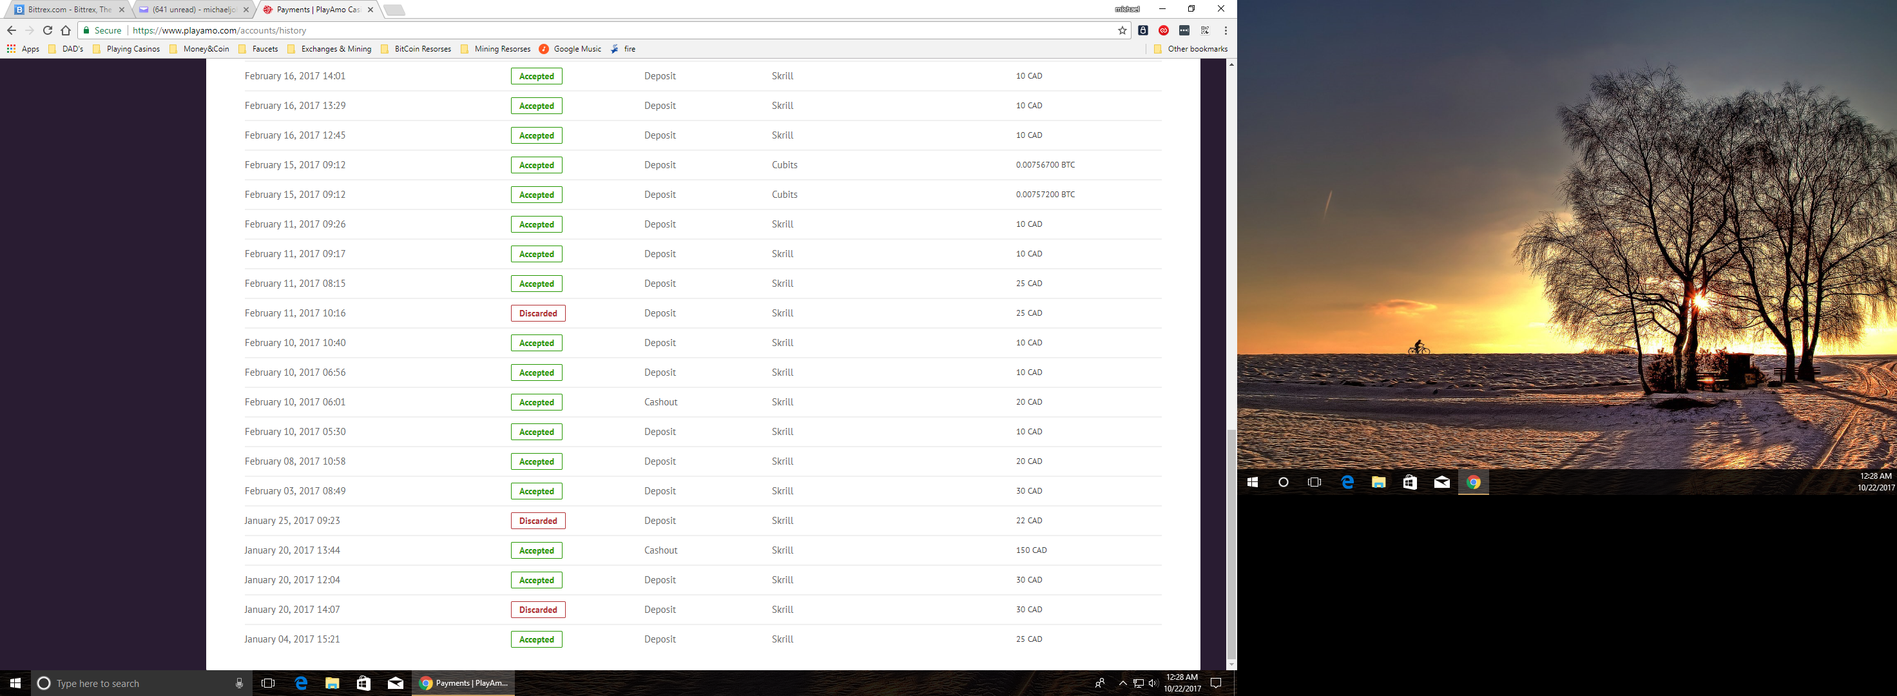1897x696 pixels.
Task: Open Windows Start menu on left taskbar
Action: 15,684
